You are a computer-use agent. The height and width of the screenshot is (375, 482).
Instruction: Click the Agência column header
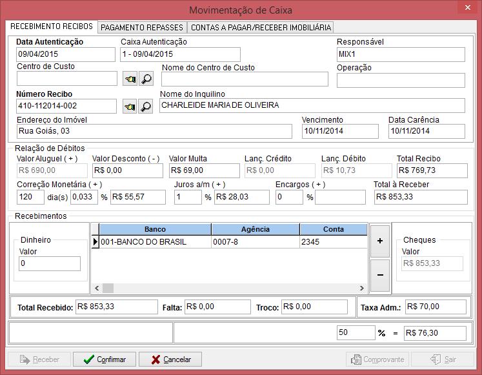click(255, 229)
